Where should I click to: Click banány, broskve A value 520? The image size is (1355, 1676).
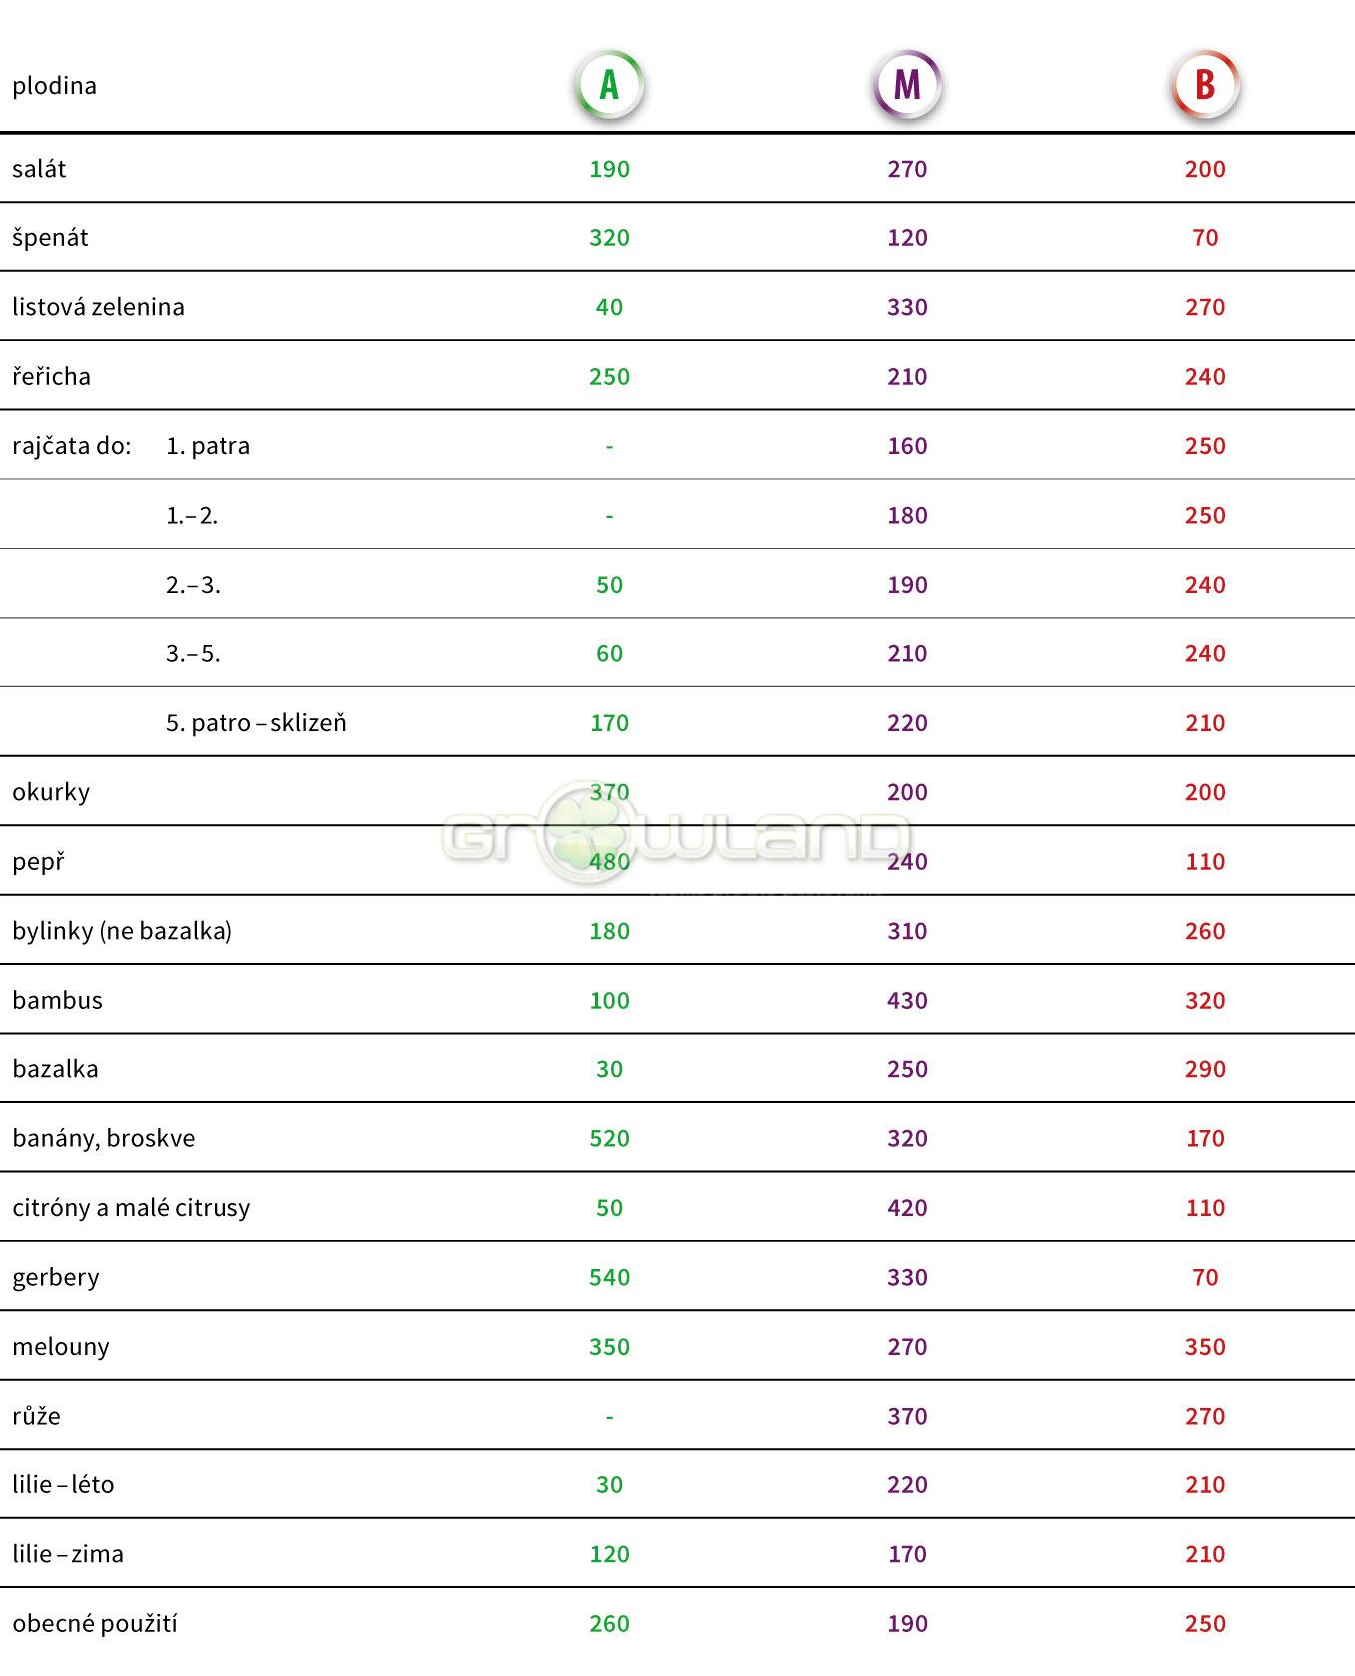point(609,1139)
